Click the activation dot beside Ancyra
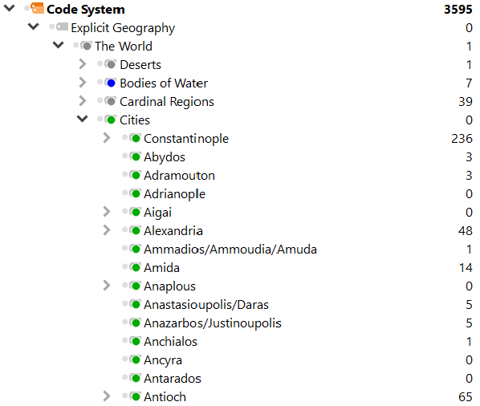 click(124, 359)
